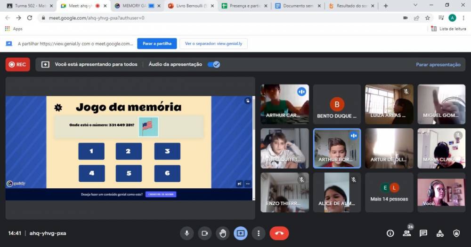Raise your hand in the meeting
471x247 pixels.
point(222,233)
